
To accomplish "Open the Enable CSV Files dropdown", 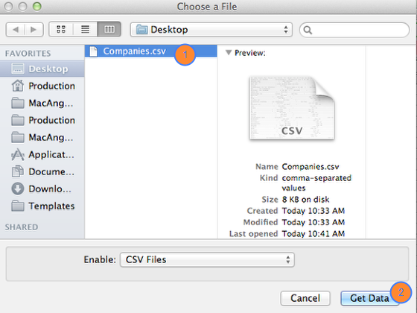I will 207,260.
